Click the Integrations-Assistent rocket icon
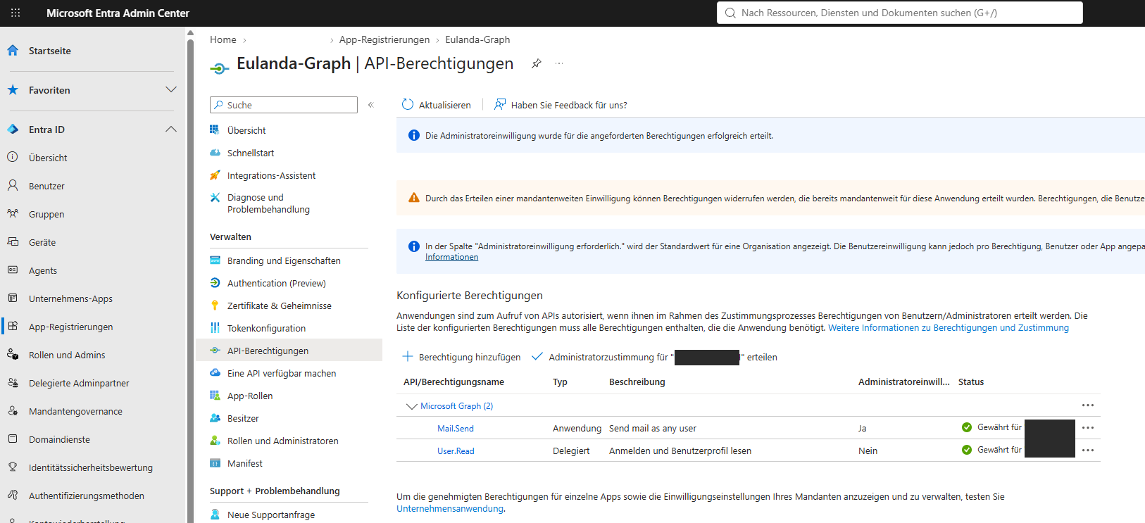Image resolution: width=1145 pixels, height=523 pixels. [215, 175]
